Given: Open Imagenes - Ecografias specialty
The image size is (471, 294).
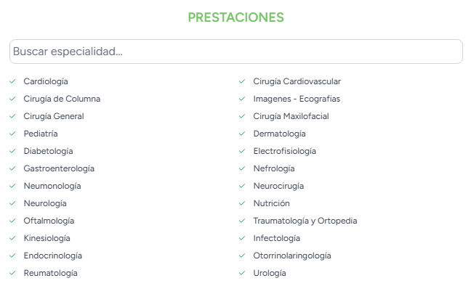Looking at the screenshot, I should pos(297,99).
